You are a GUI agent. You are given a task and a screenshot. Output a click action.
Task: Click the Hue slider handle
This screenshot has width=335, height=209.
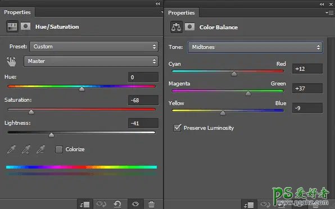82,89
